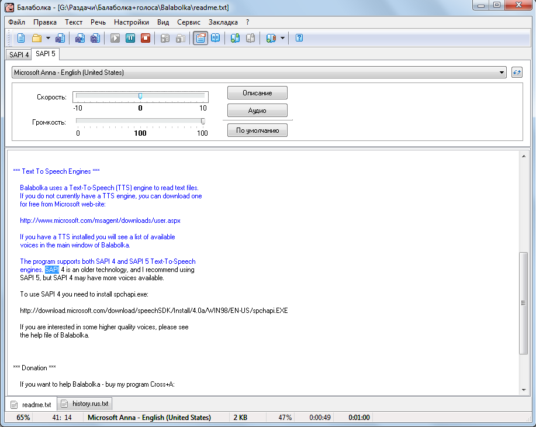Viewport: 536px width, 427px height.
Task: Click the По умолчанию button
Action: point(257,130)
